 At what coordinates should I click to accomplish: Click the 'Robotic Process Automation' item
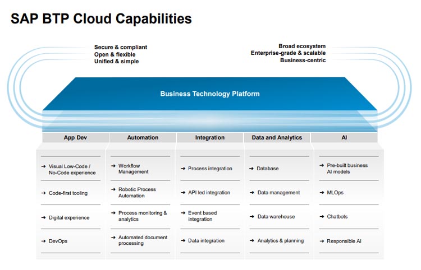[137, 192]
